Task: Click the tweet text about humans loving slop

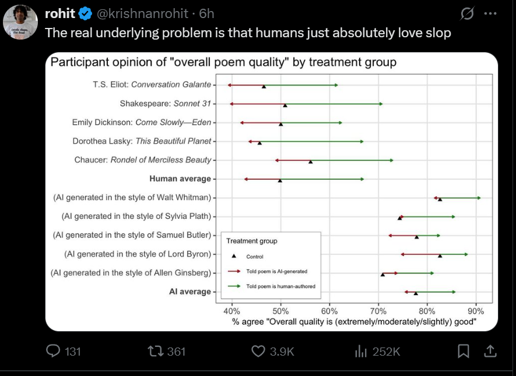Action: point(248,33)
